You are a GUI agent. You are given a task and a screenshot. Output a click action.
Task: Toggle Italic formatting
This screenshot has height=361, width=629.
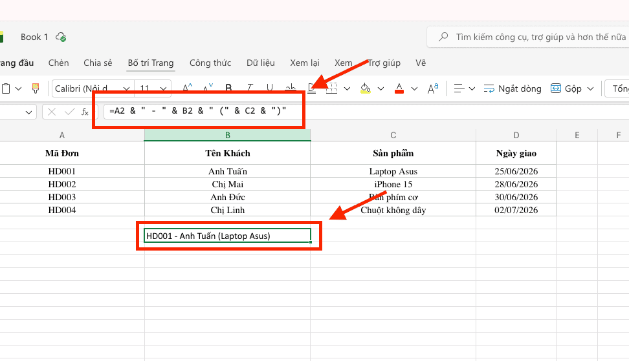(x=250, y=88)
